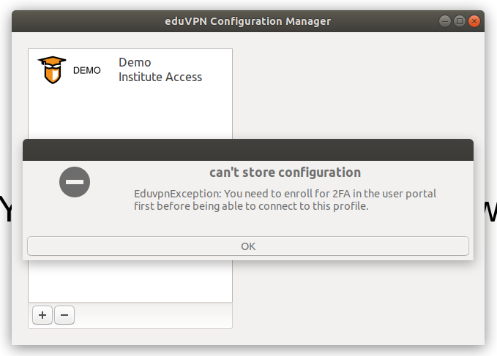
Task: Click the "can't store configuration" heading
Action: coord(285,173)
